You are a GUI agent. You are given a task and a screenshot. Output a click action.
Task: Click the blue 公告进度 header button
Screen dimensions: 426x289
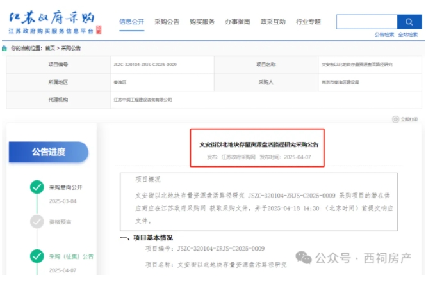pyautogui.click(x=49, y=152)
